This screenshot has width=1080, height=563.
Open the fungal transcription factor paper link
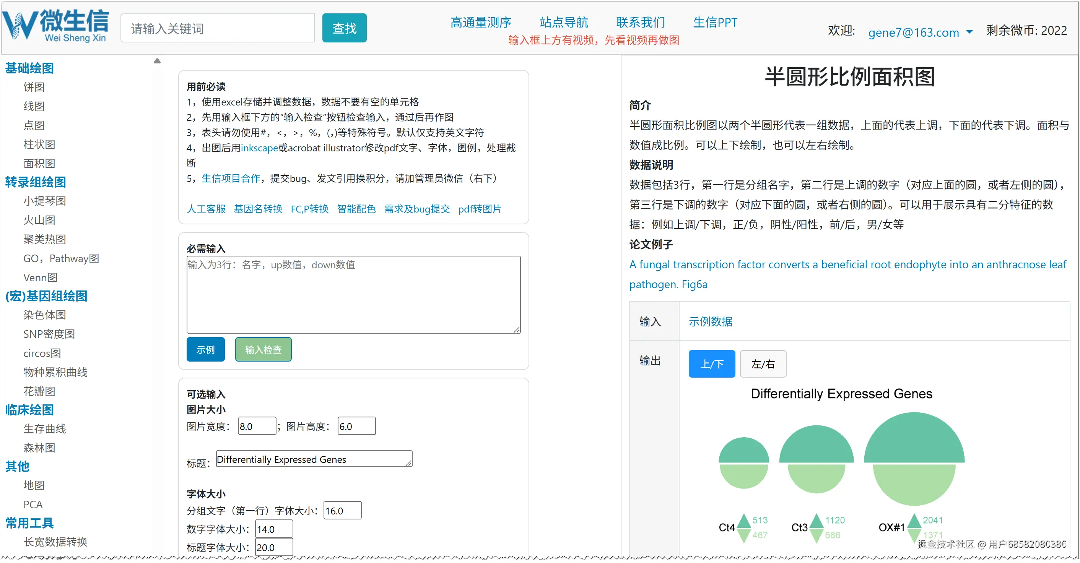point(848,274)
